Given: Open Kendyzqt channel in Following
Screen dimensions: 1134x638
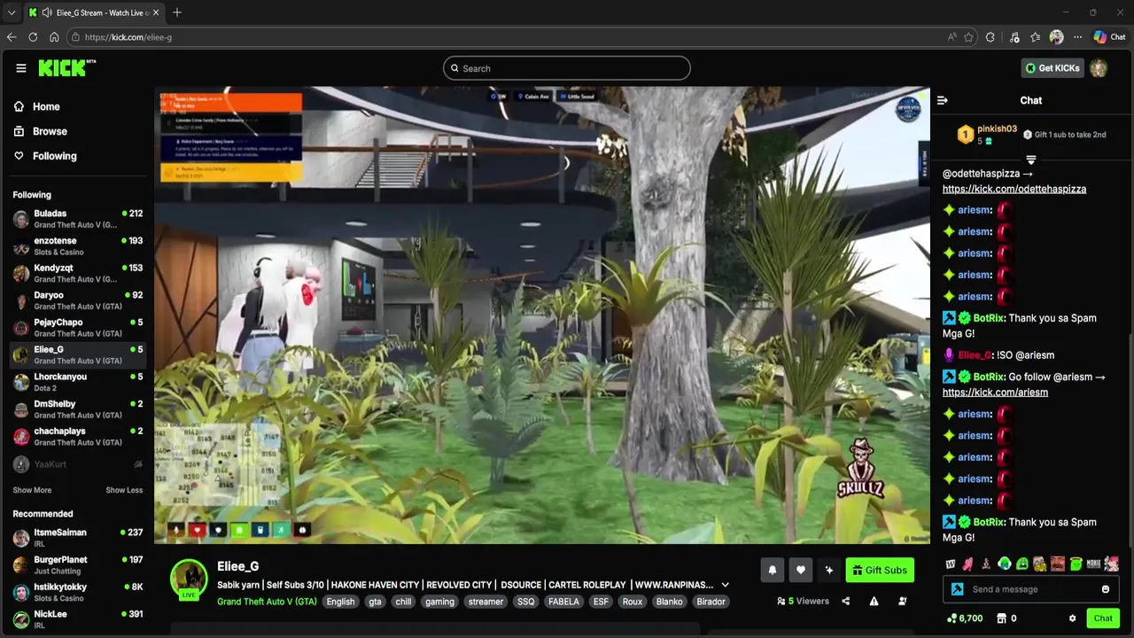Looking at the screenshot, I should pyautogui.click(x=77, y=273).
